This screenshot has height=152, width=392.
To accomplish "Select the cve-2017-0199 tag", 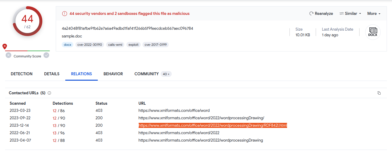I will click(x=156, y=45).
